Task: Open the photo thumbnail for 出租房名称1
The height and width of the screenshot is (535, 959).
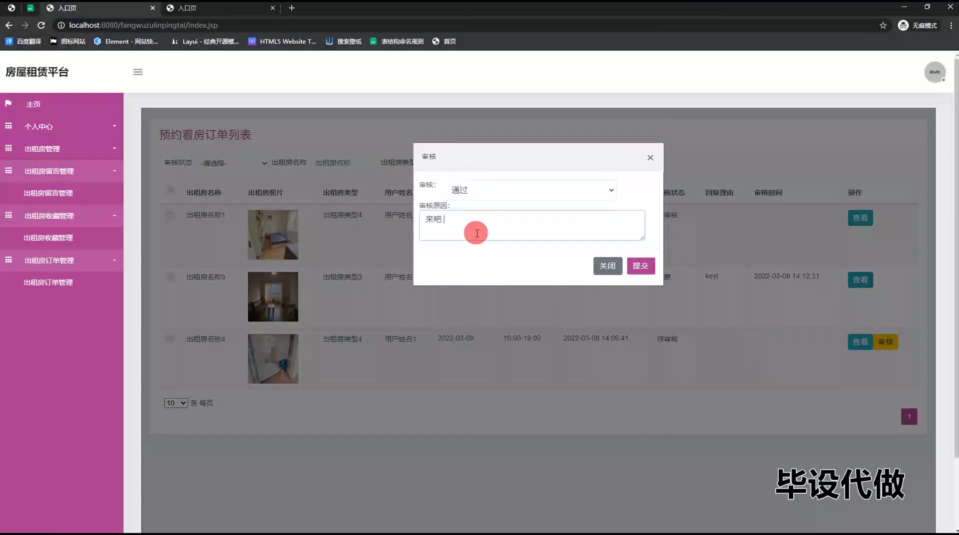Action: [x=273, y=235]
